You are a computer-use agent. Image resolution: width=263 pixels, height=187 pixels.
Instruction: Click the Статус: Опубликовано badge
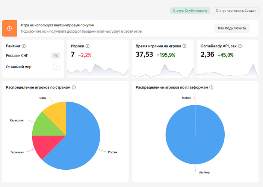[190, 11]
